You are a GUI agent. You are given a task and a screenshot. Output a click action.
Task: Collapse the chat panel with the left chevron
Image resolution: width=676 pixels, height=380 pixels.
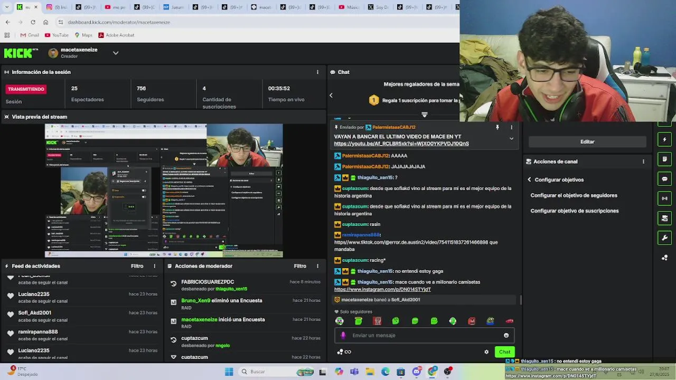[x=331, y=96]
